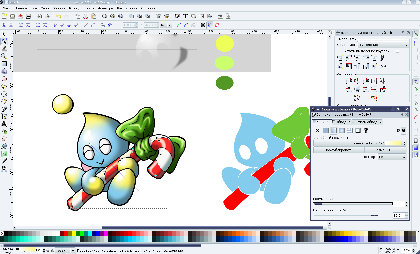Set fill to Linear gradient
Screen dimensions: 420x254
334,130
